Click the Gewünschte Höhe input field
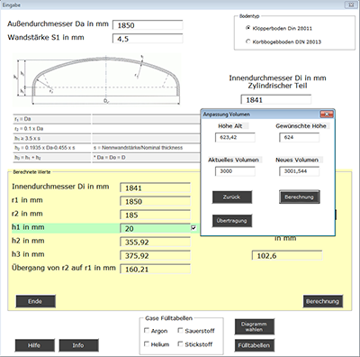360x357 pixels. (x=299, y=137)
